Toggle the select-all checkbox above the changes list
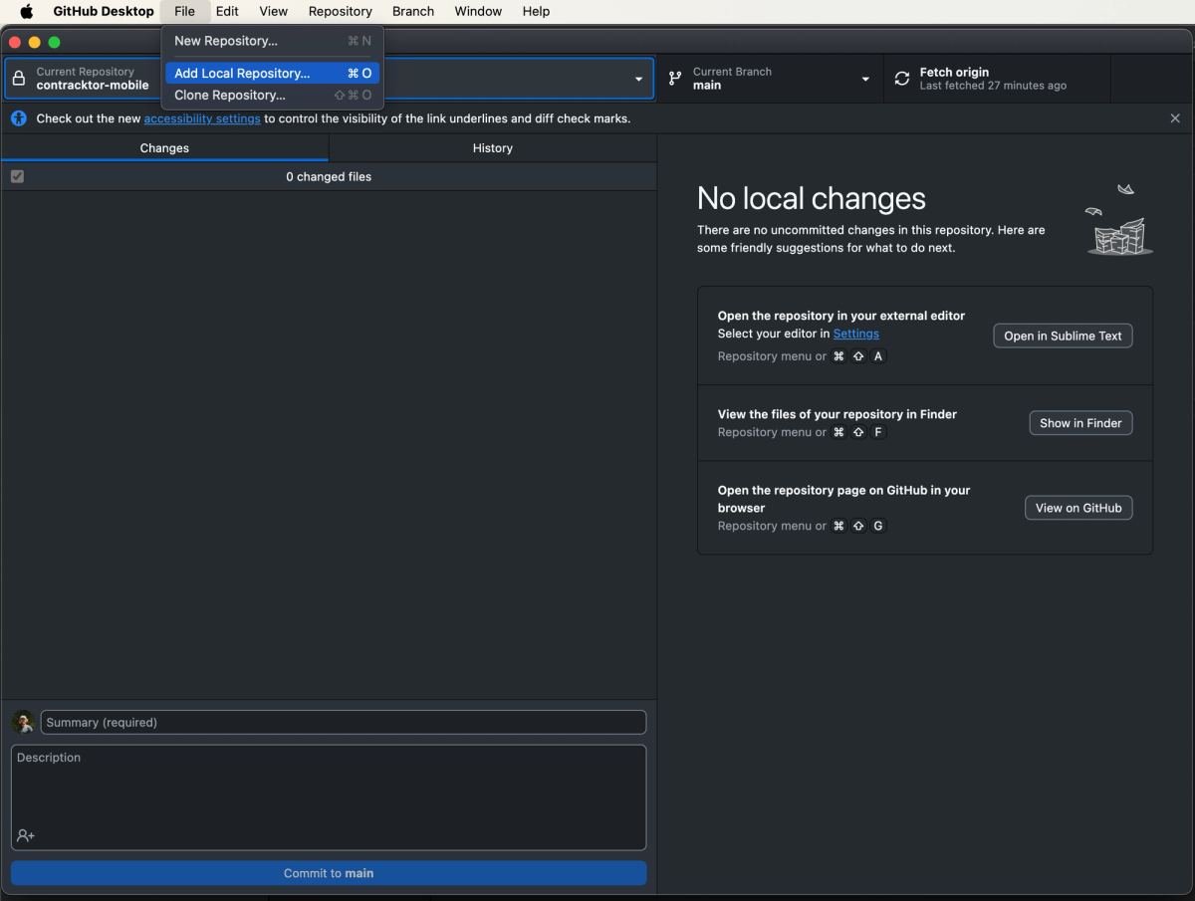The height and width of the screenshot is (901, 1195). point(17,176)
